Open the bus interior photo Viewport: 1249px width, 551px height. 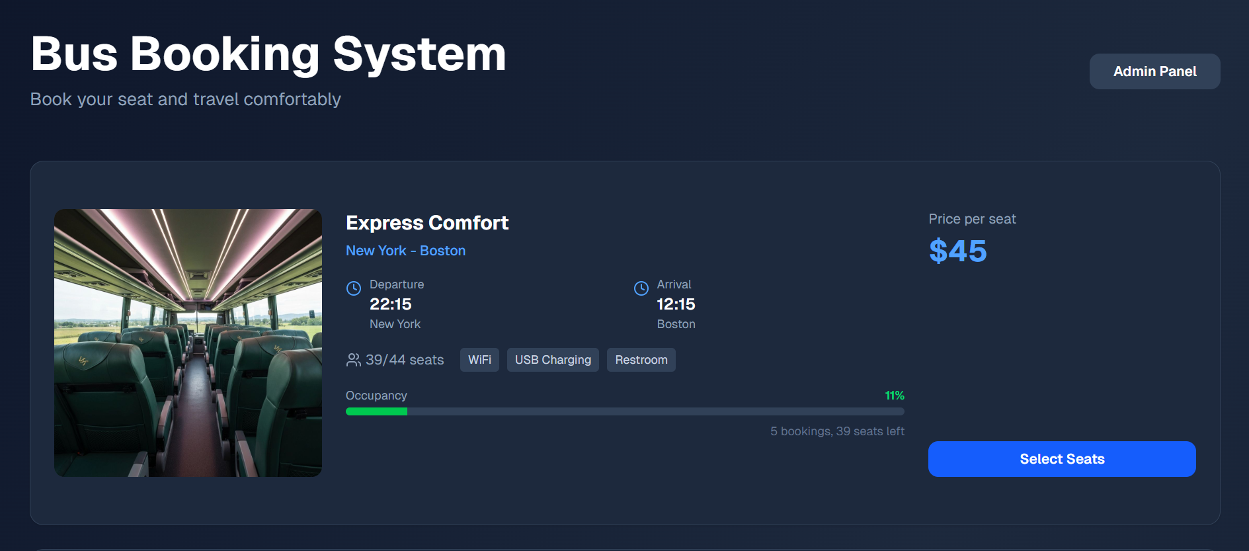[188, 343]
